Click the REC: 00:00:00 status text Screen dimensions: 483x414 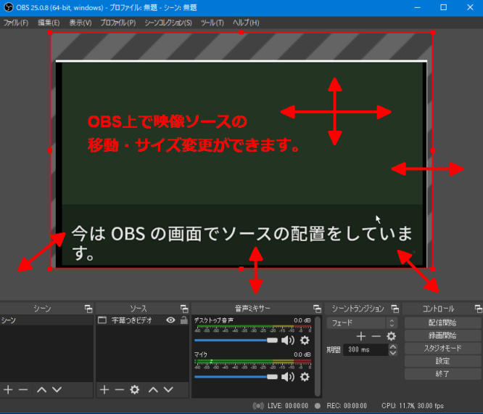click(347, 406)
